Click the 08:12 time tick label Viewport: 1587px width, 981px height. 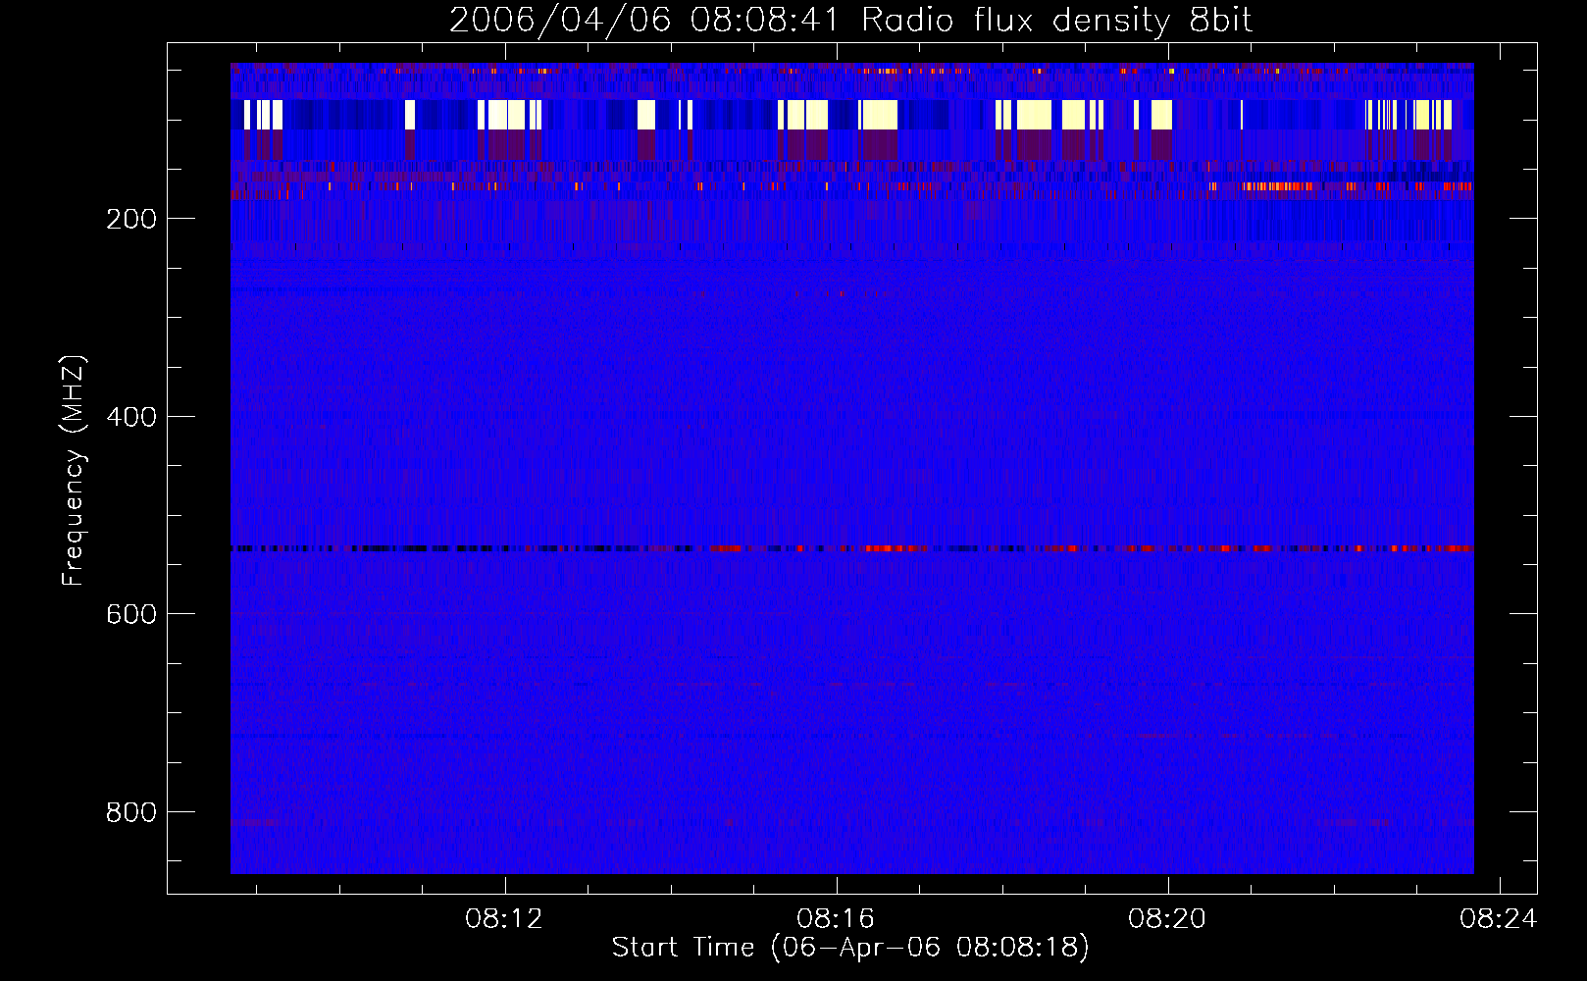504,919
